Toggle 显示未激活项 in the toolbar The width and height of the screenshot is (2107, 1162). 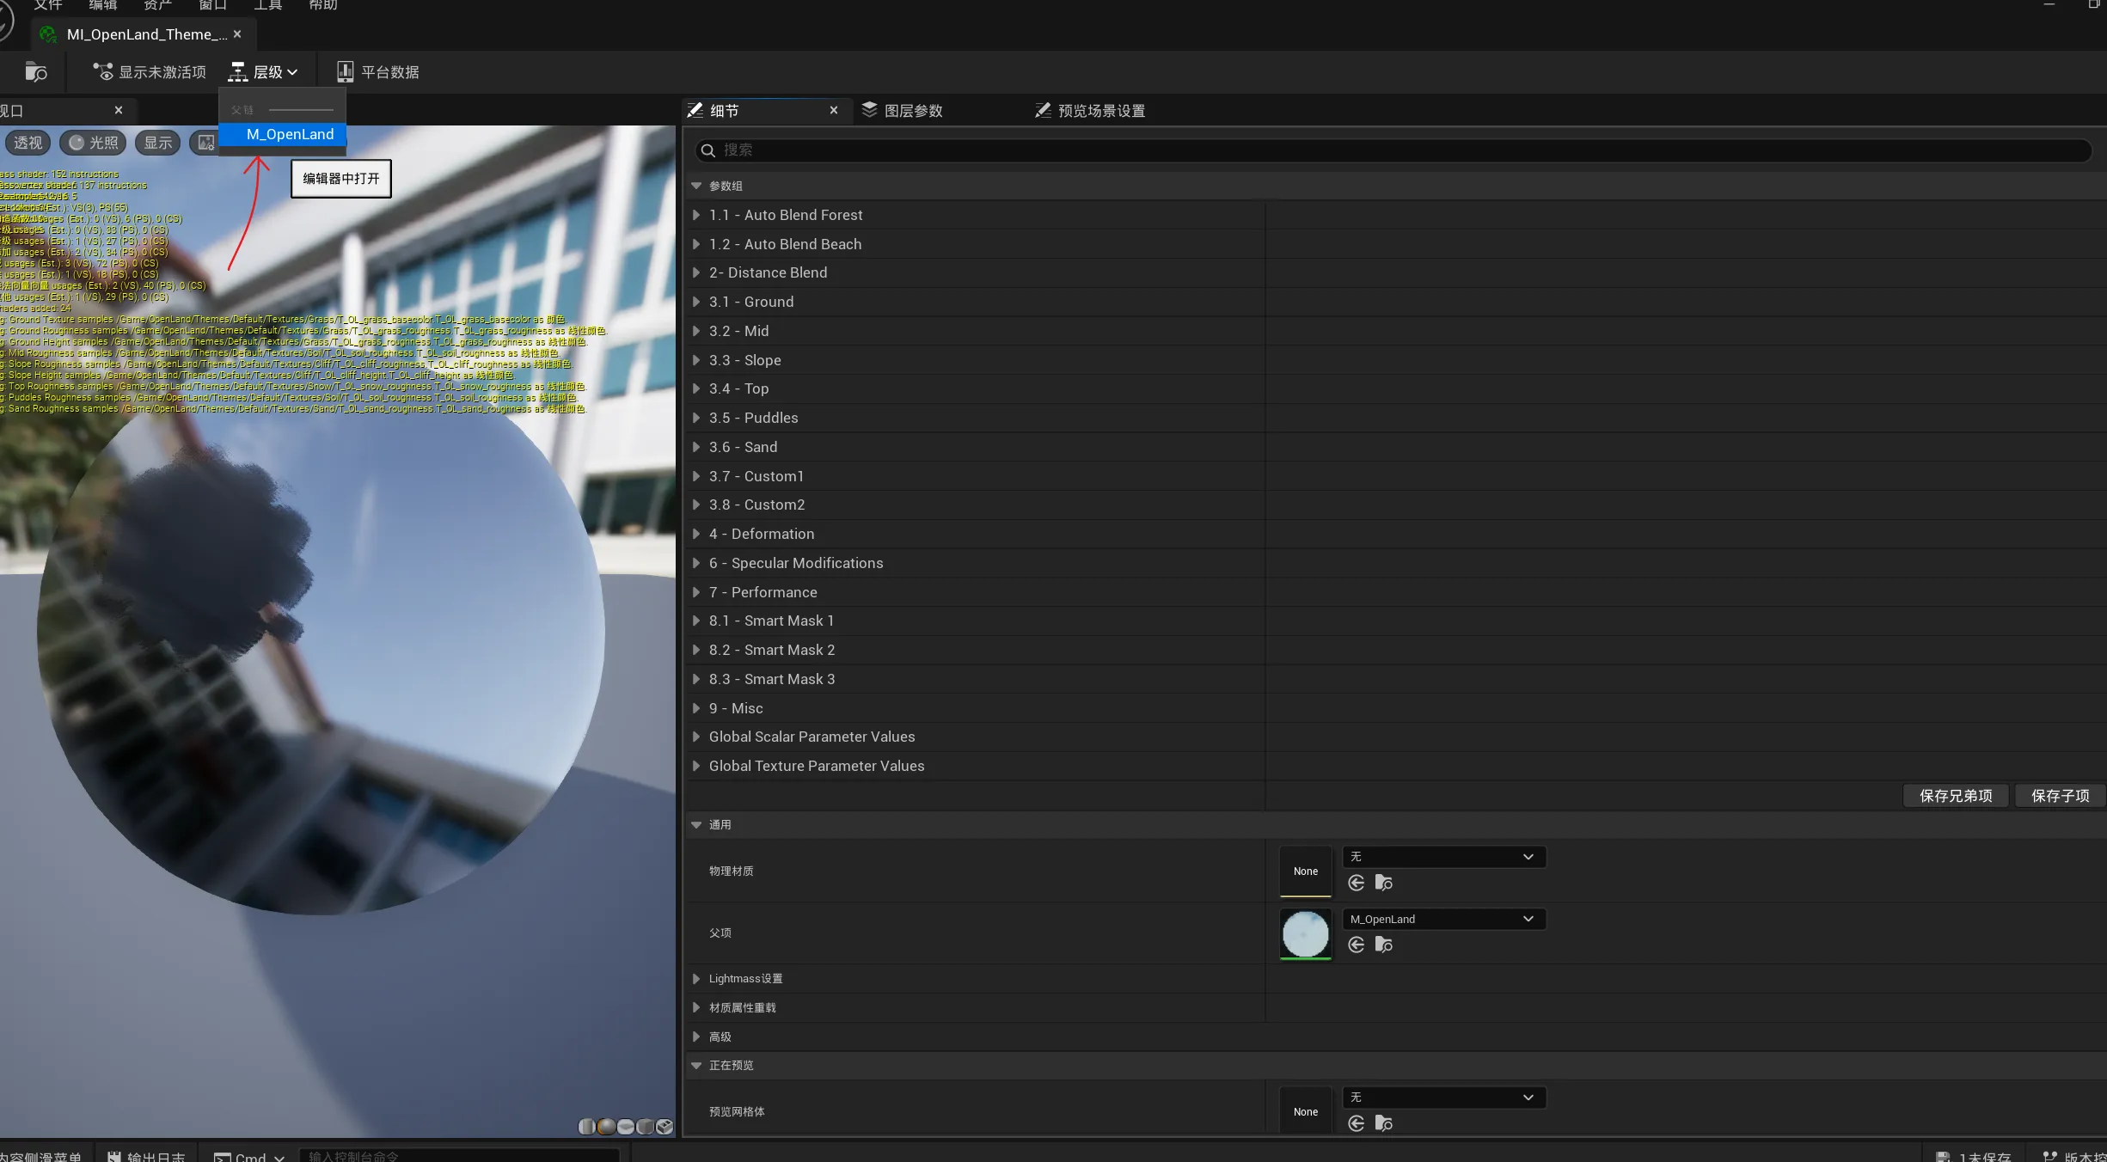click(x=150, y=72)
